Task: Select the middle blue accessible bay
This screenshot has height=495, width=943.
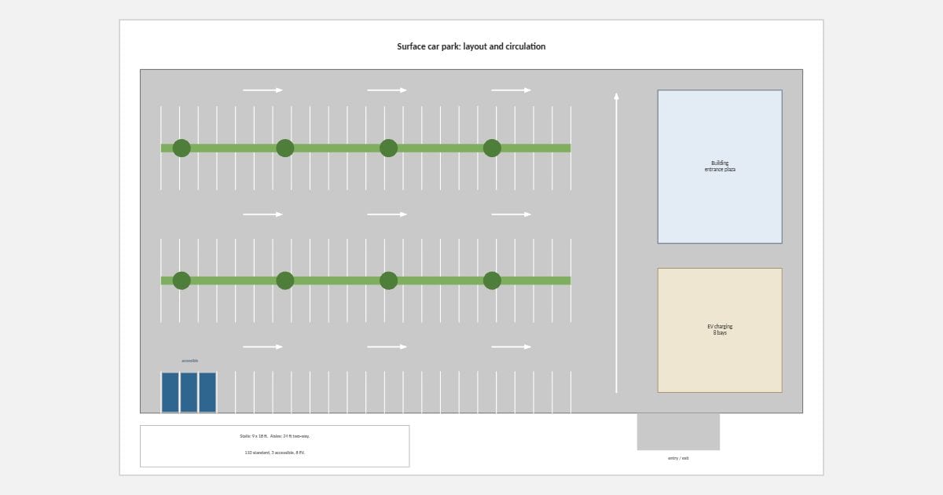Action: tap(189, 392)
